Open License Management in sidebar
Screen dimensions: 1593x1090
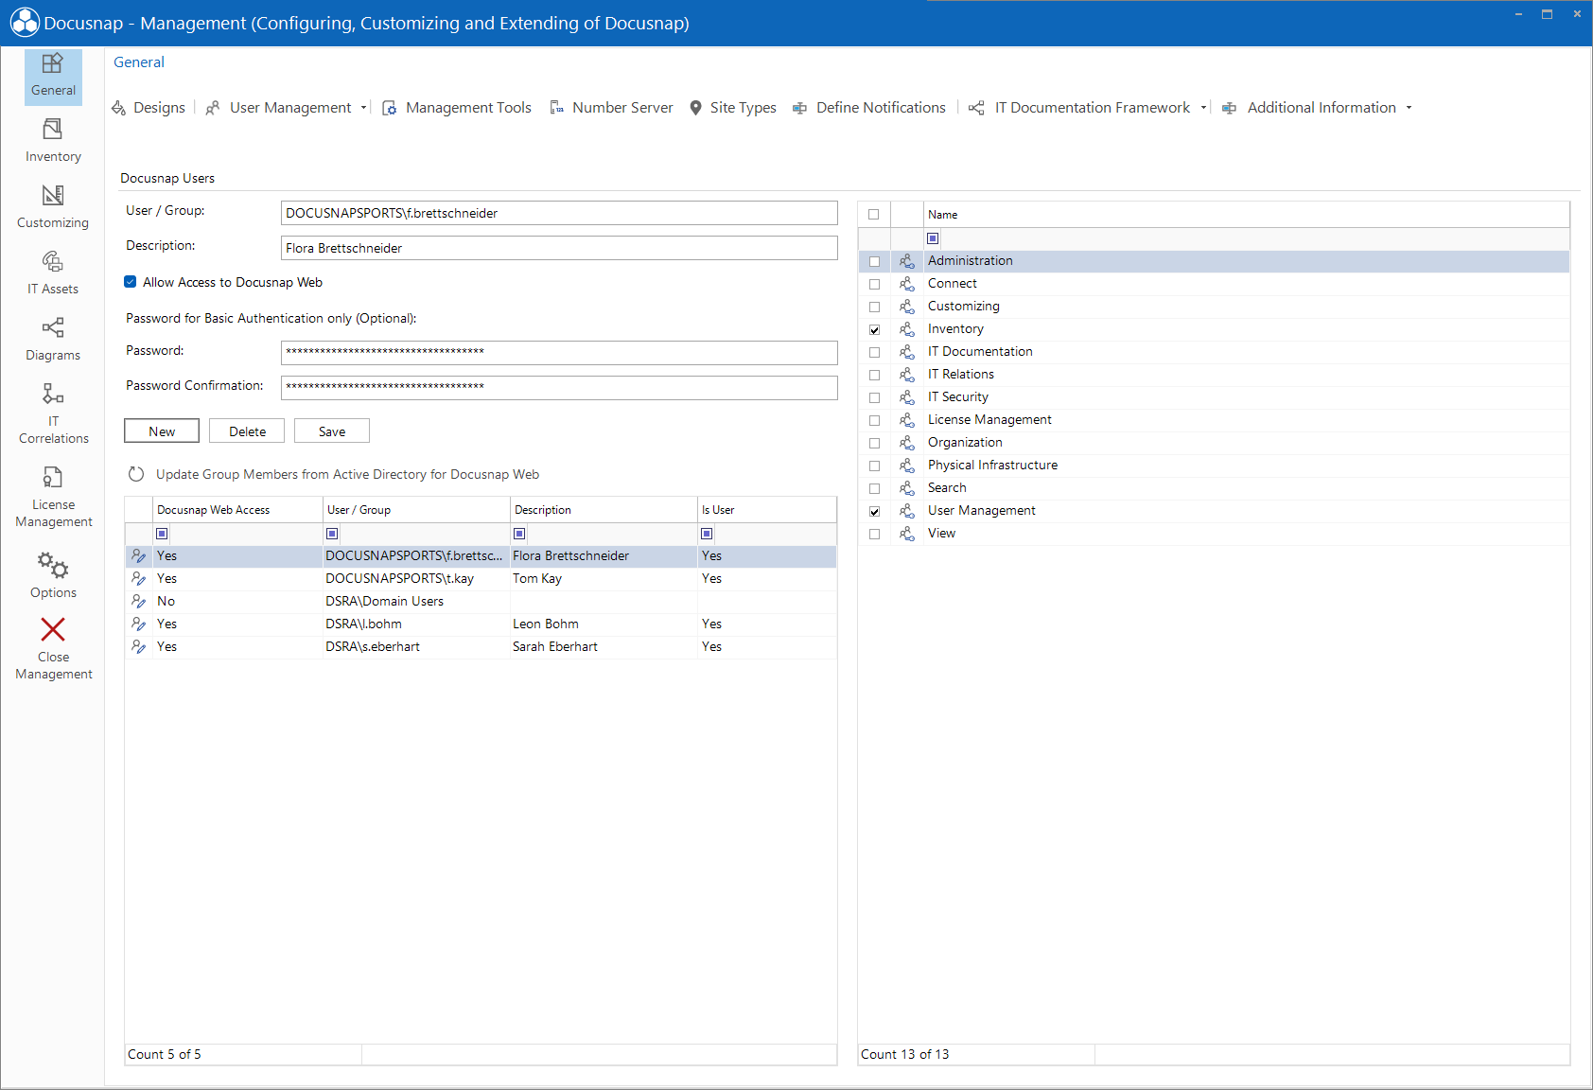(x=53, y=496)
